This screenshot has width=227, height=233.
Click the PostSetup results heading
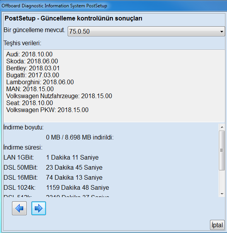[73, 19]
